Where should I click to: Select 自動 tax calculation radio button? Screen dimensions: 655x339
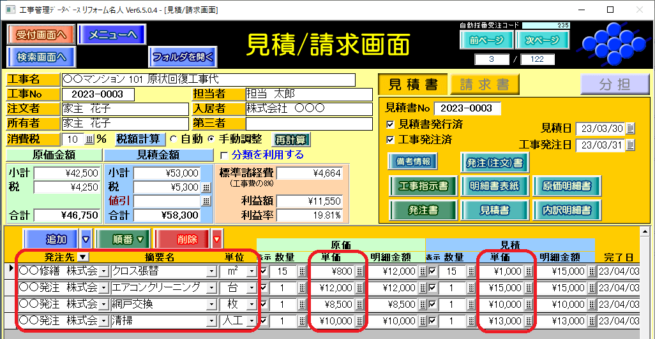coord(172,140)
